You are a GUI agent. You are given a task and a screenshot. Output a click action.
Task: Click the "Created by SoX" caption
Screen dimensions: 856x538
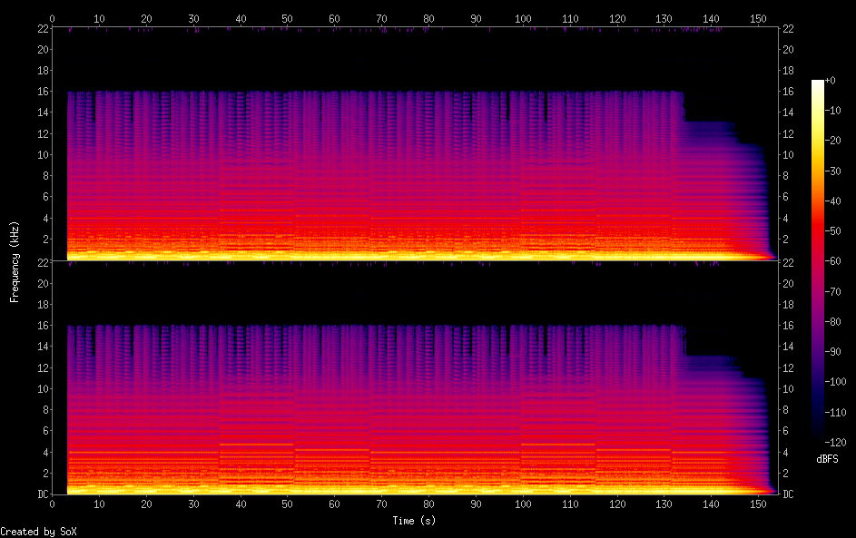click(38, 532)
